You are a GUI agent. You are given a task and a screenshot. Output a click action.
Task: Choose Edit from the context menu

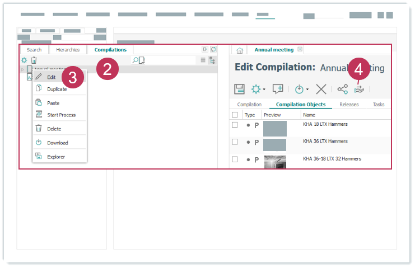tap(52, 77)
